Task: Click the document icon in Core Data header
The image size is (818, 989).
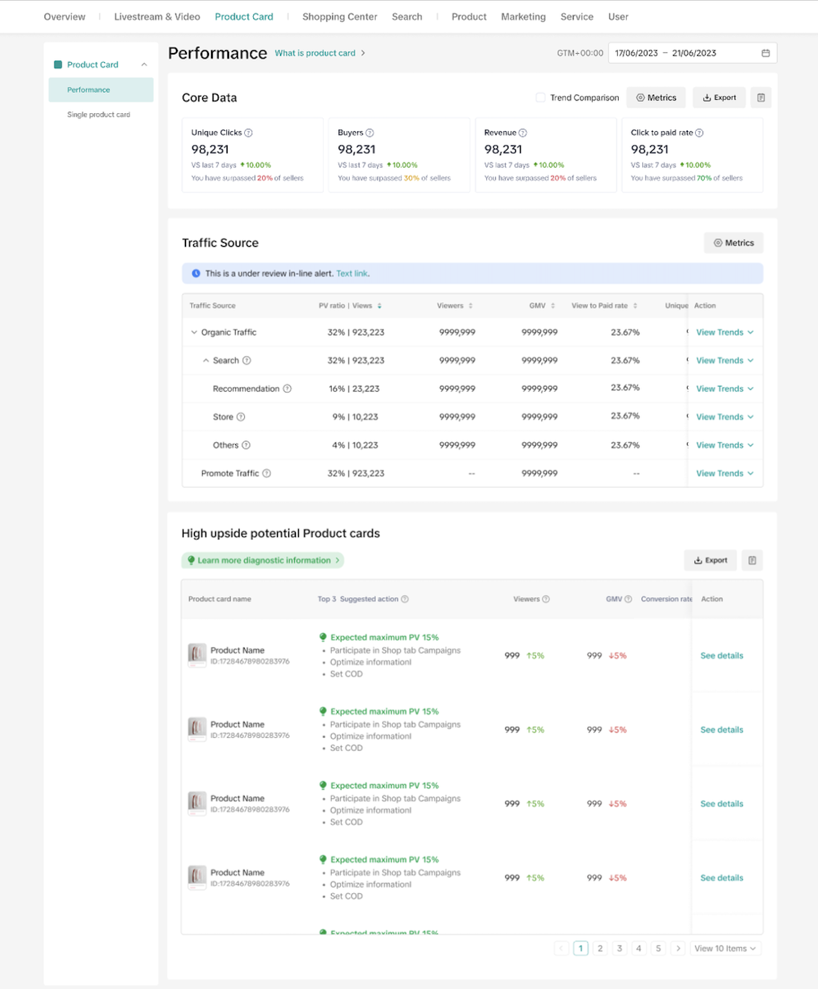Action: click(761, 98)
